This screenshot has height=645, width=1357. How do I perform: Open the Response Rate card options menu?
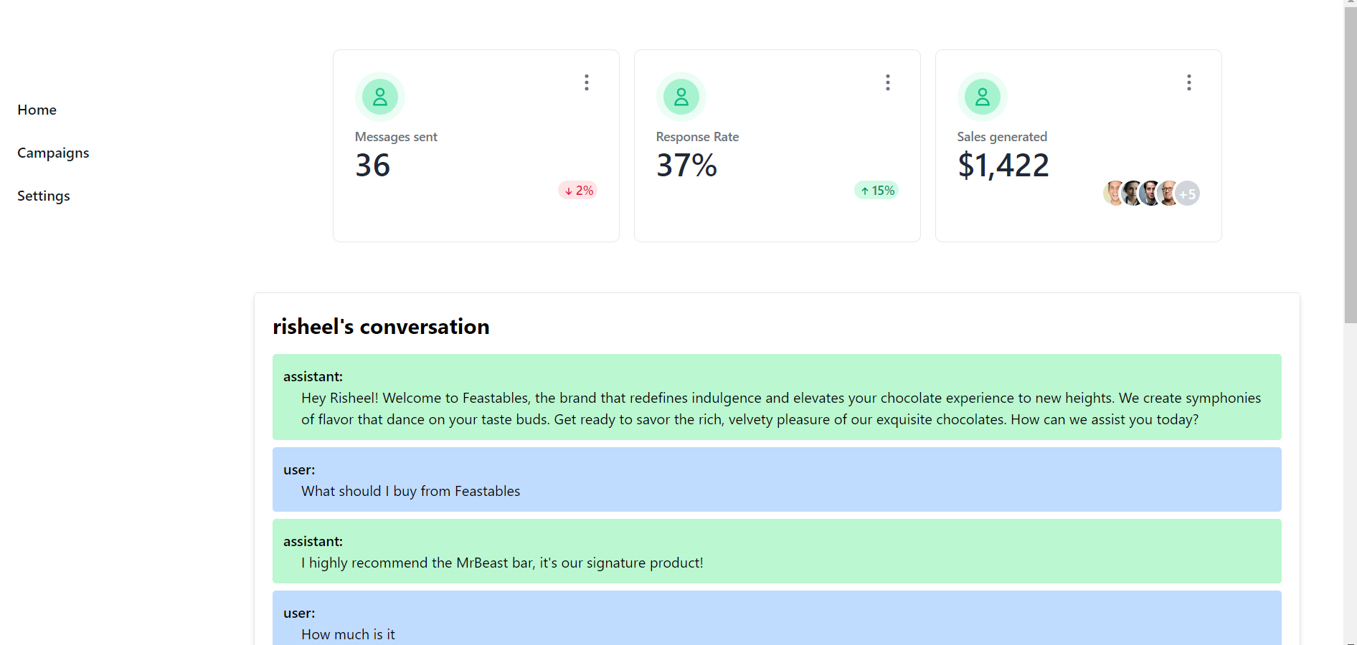(888, 82)
